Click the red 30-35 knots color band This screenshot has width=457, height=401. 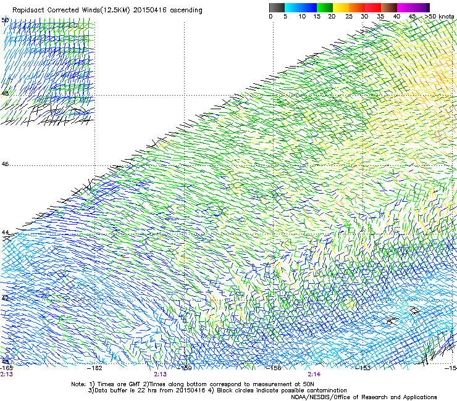point(373,7)
